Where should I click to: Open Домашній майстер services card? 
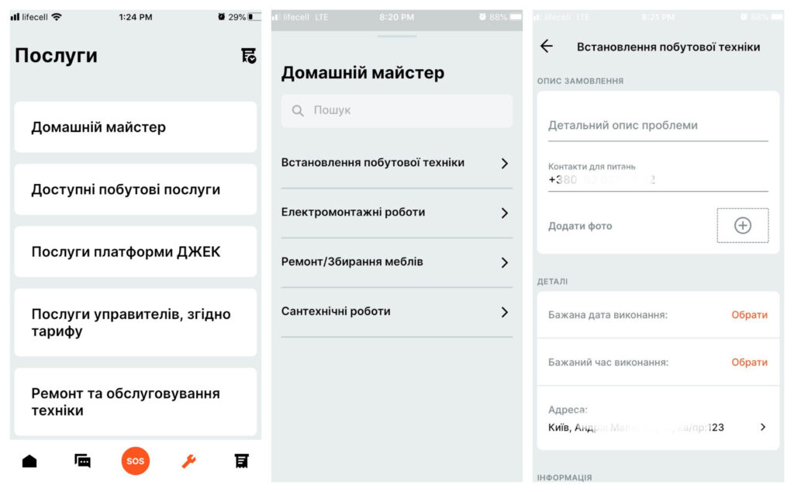tap(135, 127)
